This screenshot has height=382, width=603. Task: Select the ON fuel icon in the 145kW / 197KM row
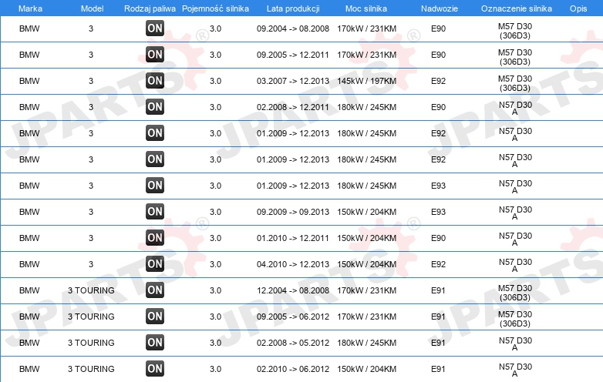(155, 81)
